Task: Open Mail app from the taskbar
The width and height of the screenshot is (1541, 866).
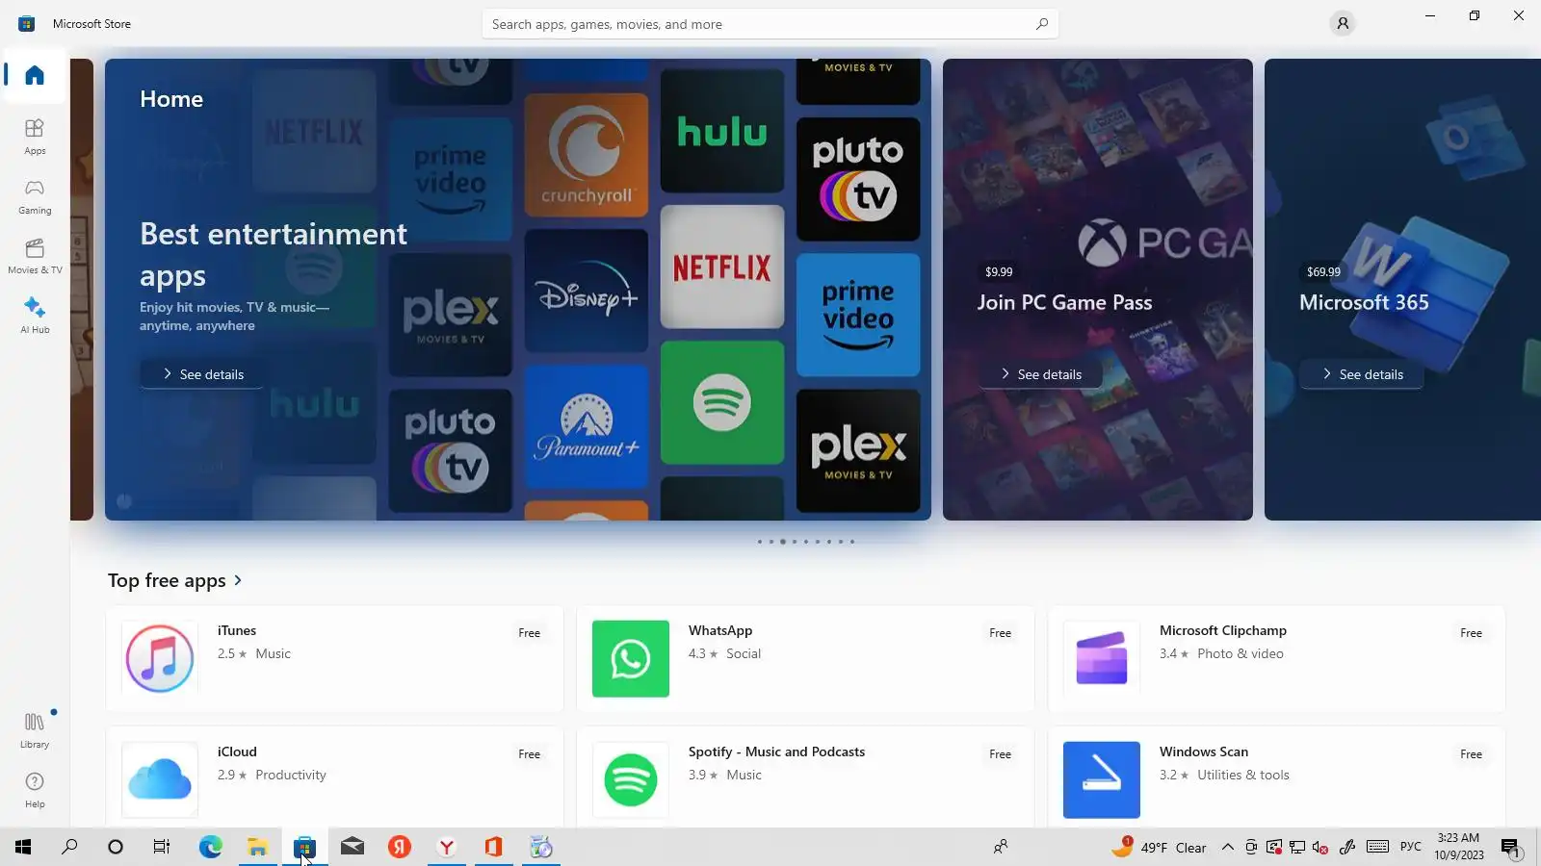Action: [x=353, y=847]
